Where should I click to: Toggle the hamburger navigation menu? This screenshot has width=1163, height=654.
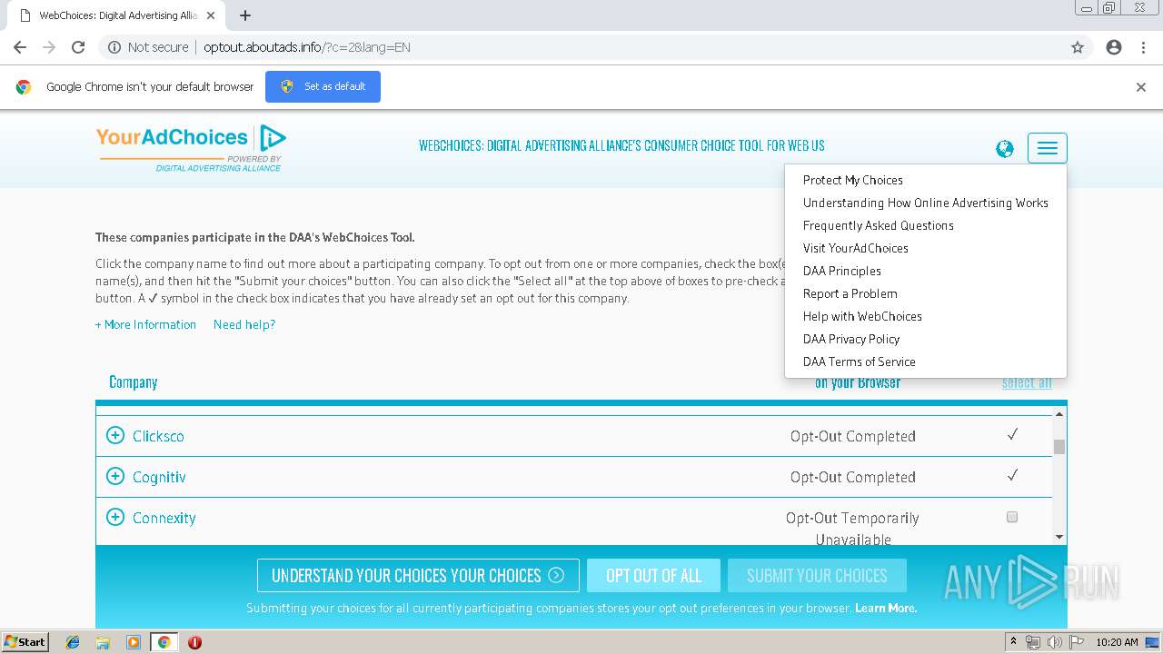pos(1048,148)
